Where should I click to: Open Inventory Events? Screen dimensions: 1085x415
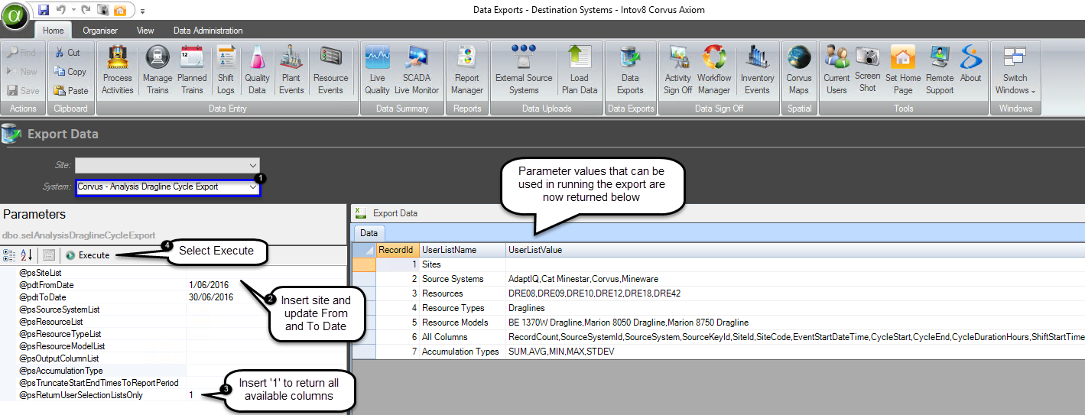click(757, 70)
